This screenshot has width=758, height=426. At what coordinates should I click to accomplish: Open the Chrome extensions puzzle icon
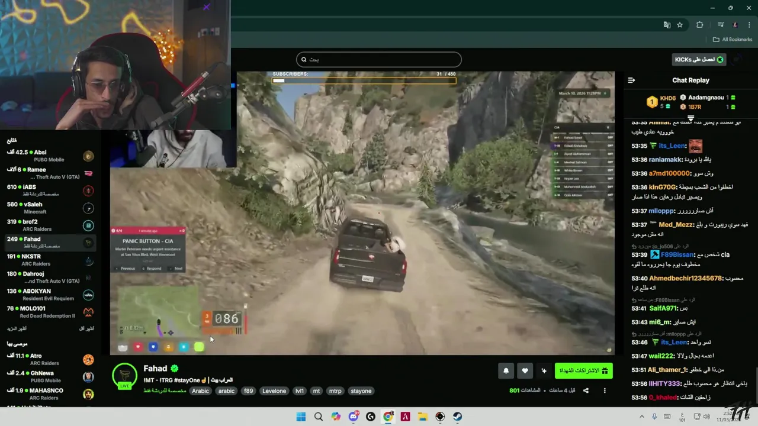700,25
